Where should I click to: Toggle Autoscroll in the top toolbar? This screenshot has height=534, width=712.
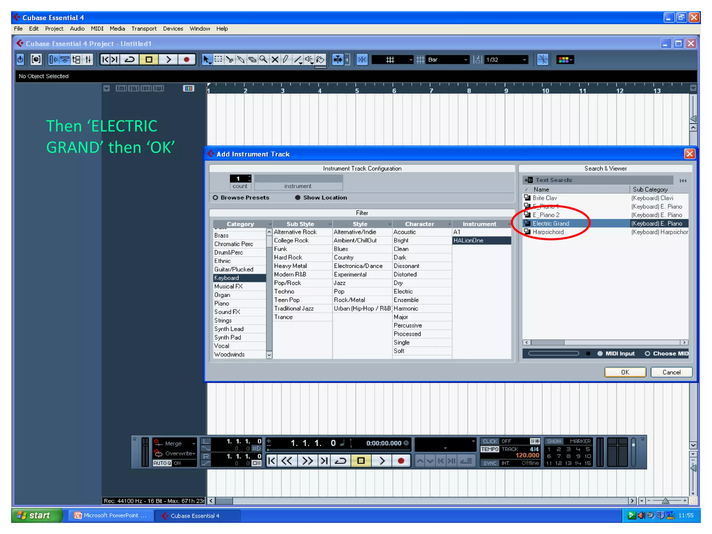(x=337, y=60)
